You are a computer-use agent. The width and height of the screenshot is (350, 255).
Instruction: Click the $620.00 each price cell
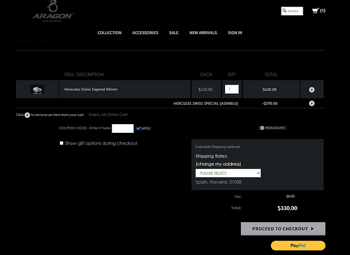[205, 89]
